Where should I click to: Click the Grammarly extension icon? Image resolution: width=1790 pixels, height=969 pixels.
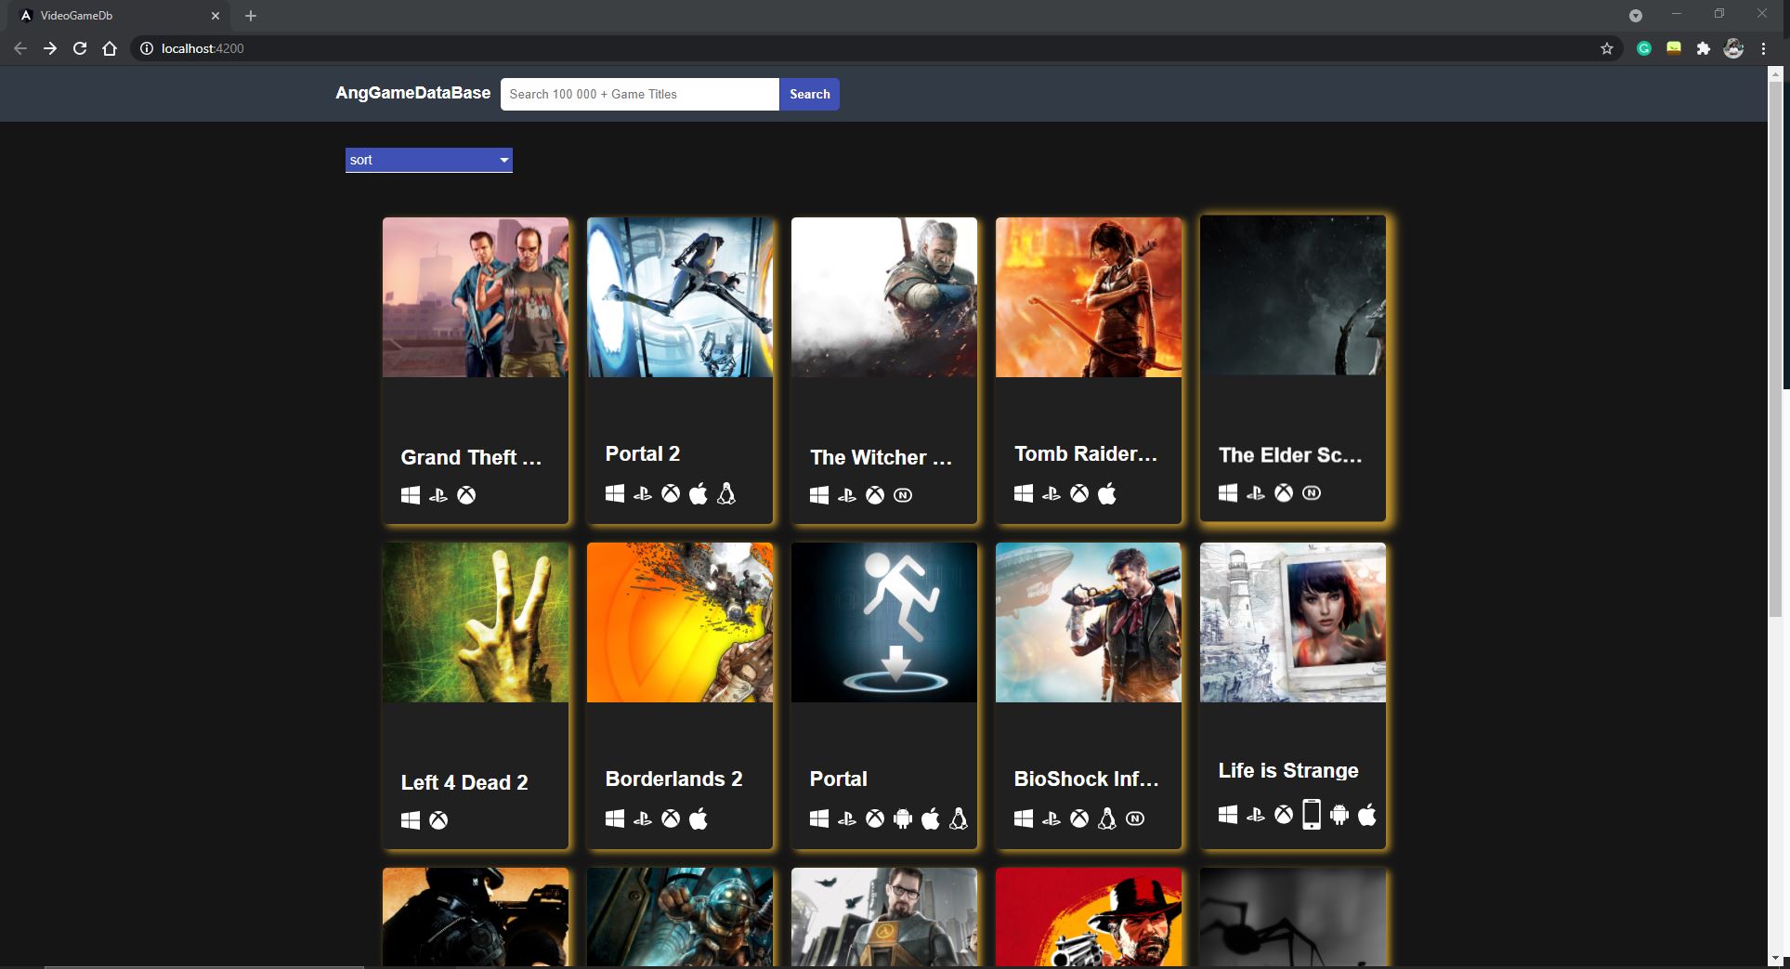(1644, 48)
